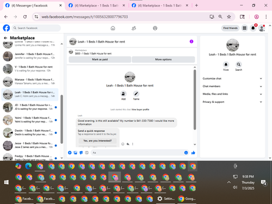Open the Yeimi conversation
272x204 pixels.
30,120
